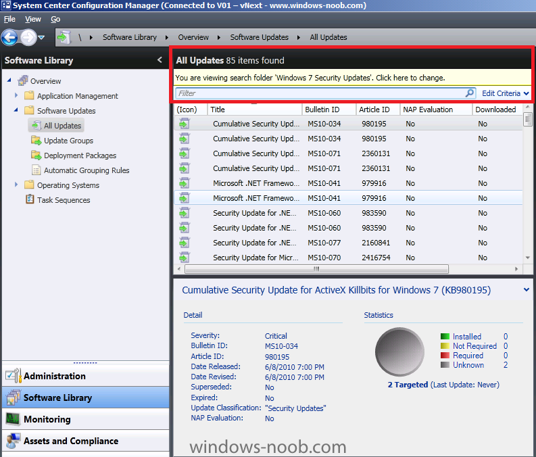536x457 pixels.
Task: Click the update icon of first MS10-034 row
Action: pyautogui.click(x=185, y=124)
